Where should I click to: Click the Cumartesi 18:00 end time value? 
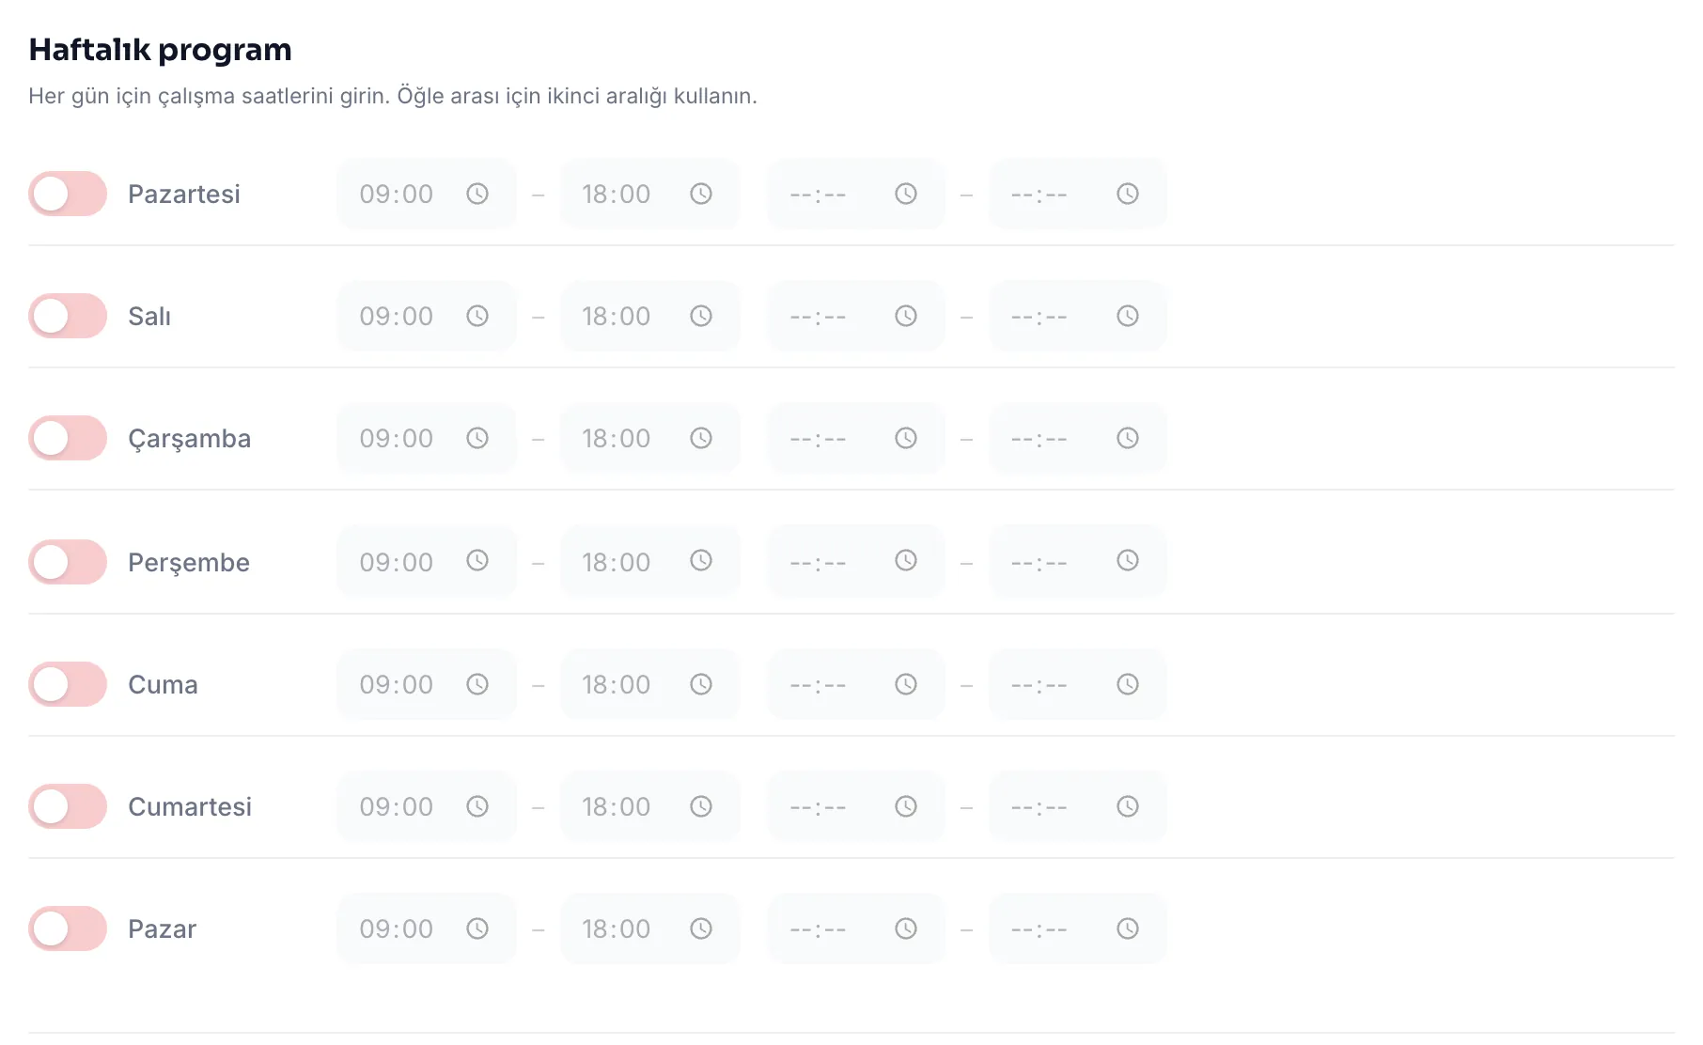coord(617,806)
